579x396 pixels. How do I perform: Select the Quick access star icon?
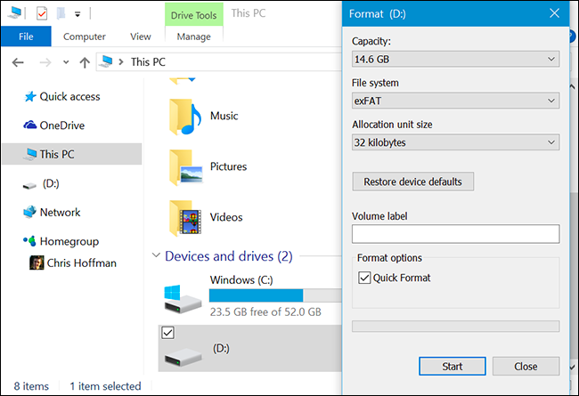coord(30,96)
